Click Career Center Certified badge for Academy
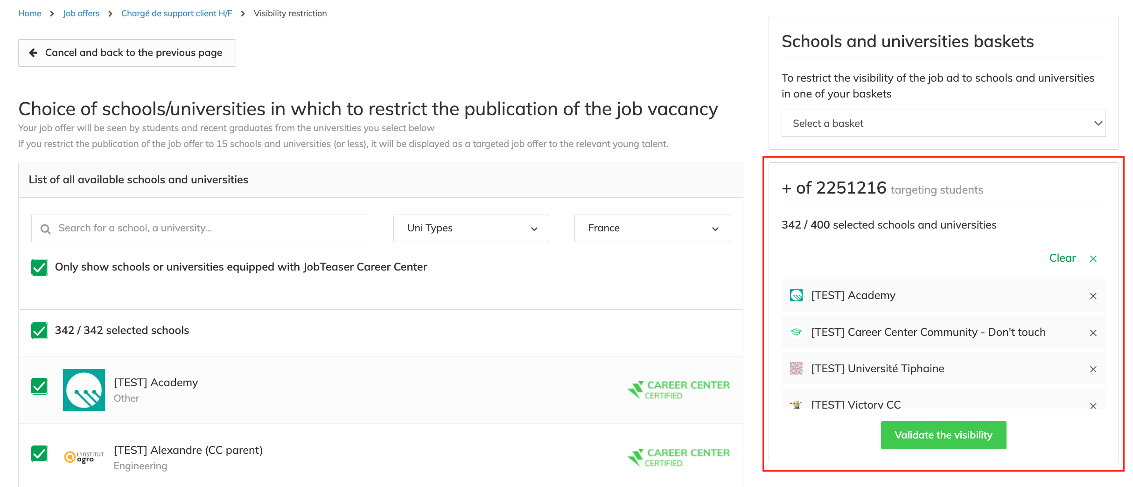Image resolution: width=1133 pixels, height=487 pixels. point(678,390)
